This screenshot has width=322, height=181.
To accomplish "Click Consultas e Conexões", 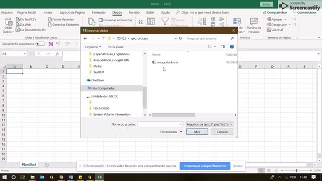I will pos(115,20).
